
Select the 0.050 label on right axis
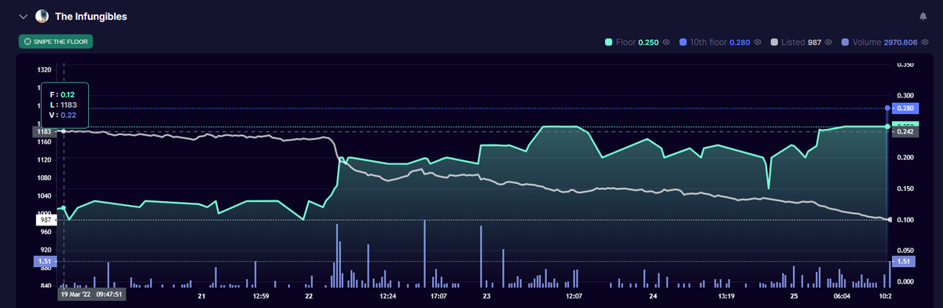pos(905,251)
